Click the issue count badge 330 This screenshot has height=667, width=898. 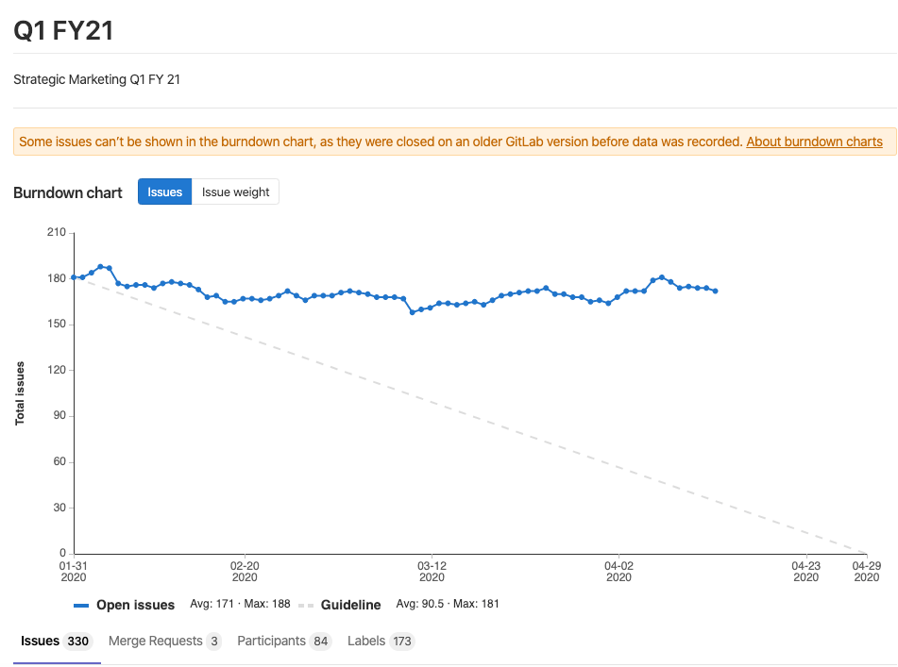tap(77, 642)
